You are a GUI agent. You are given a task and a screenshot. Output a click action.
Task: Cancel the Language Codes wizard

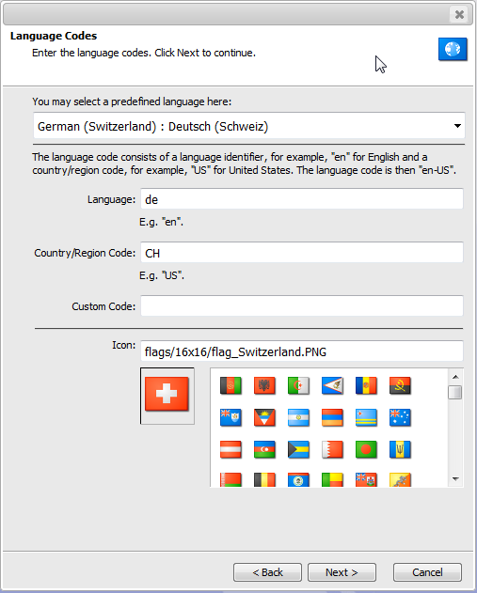point(427,572)
